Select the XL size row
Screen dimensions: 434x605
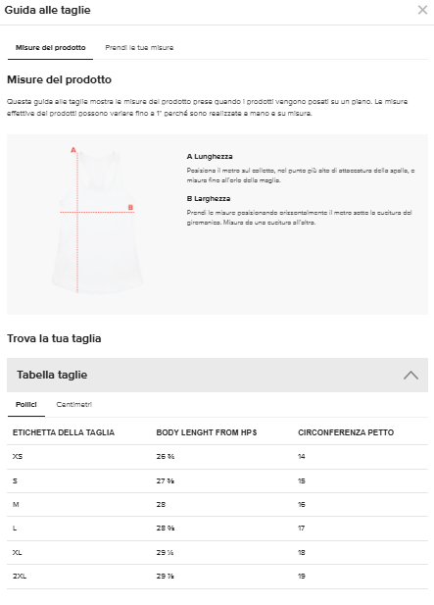click(x=217, y=552)
